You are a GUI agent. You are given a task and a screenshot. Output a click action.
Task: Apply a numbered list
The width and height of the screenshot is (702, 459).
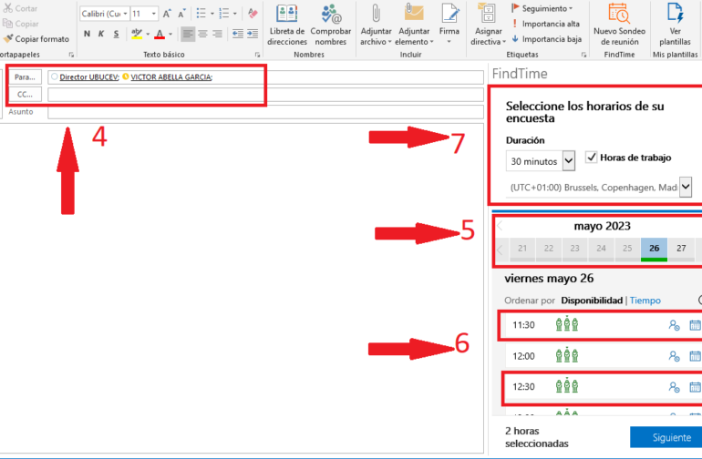[224, 14]
